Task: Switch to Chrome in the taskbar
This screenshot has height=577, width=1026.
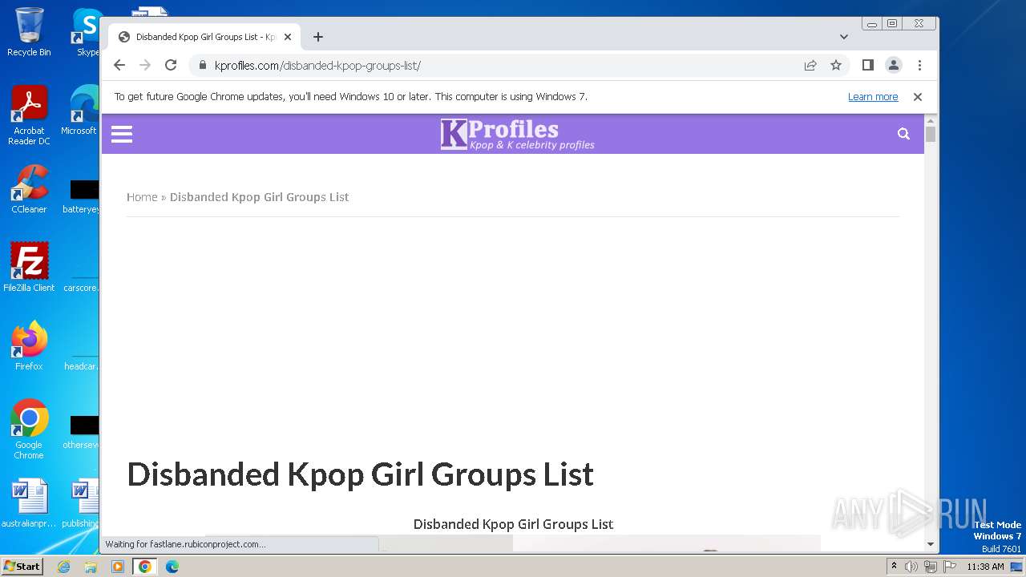Action: tap(144, 567)
